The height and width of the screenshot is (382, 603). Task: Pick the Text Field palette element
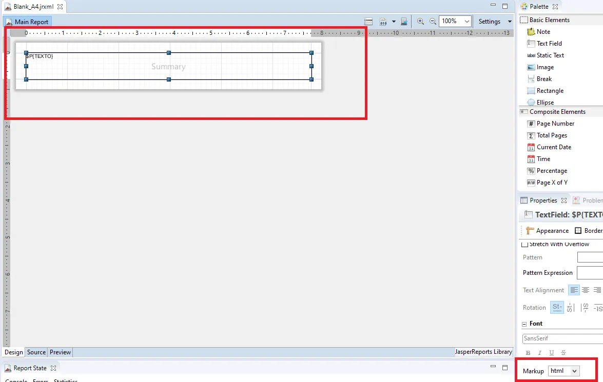coord(544,44)
